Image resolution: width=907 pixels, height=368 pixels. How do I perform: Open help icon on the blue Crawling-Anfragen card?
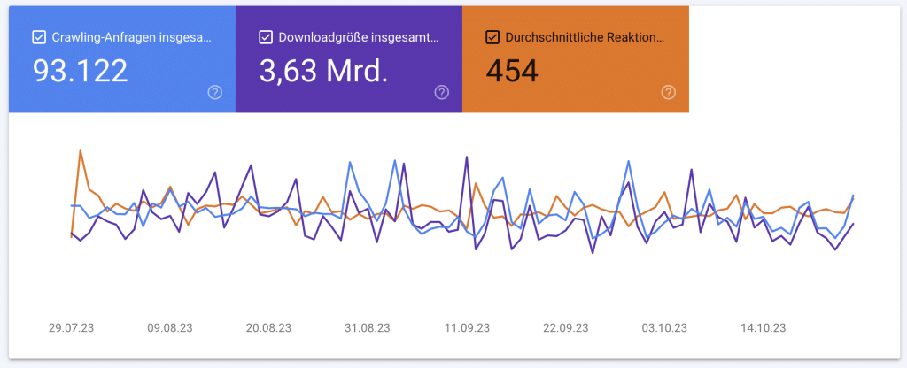[x=214, y=92]
